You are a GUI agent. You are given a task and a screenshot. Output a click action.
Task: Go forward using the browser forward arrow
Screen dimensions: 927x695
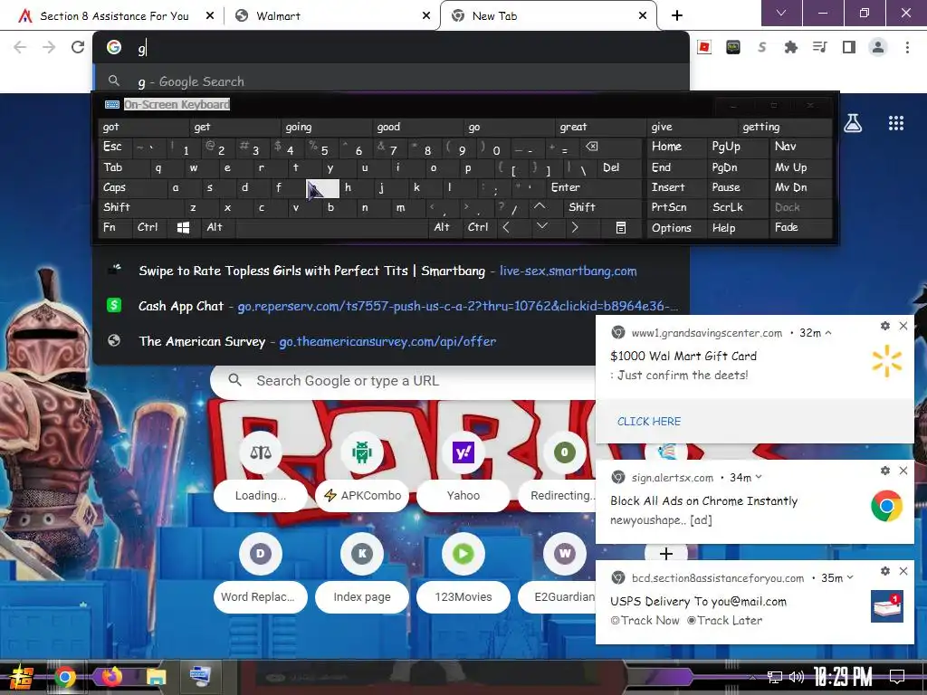click(49, 47)
